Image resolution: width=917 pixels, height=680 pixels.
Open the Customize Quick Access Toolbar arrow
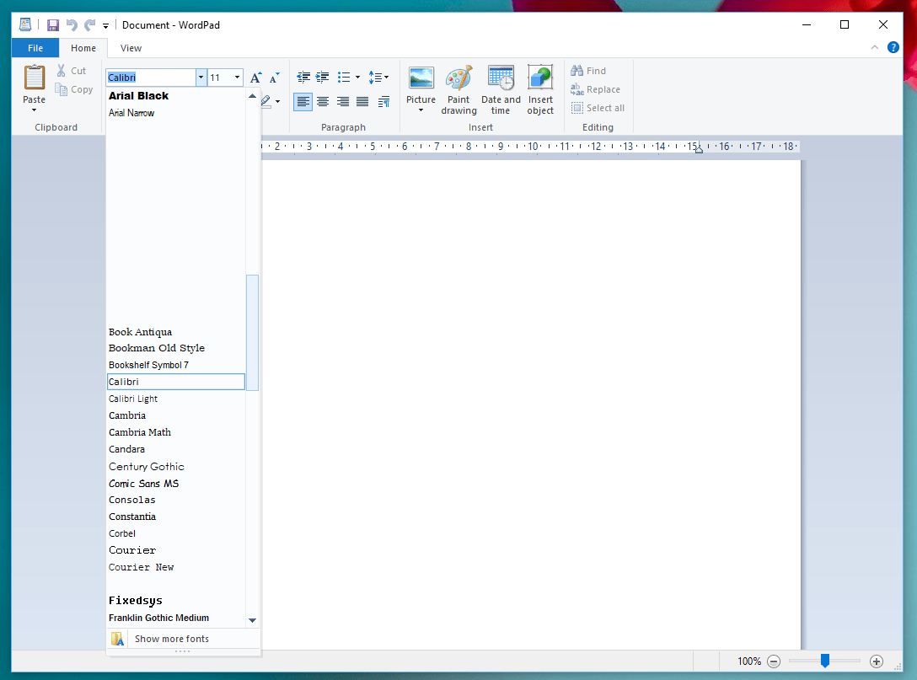point(106,26)
